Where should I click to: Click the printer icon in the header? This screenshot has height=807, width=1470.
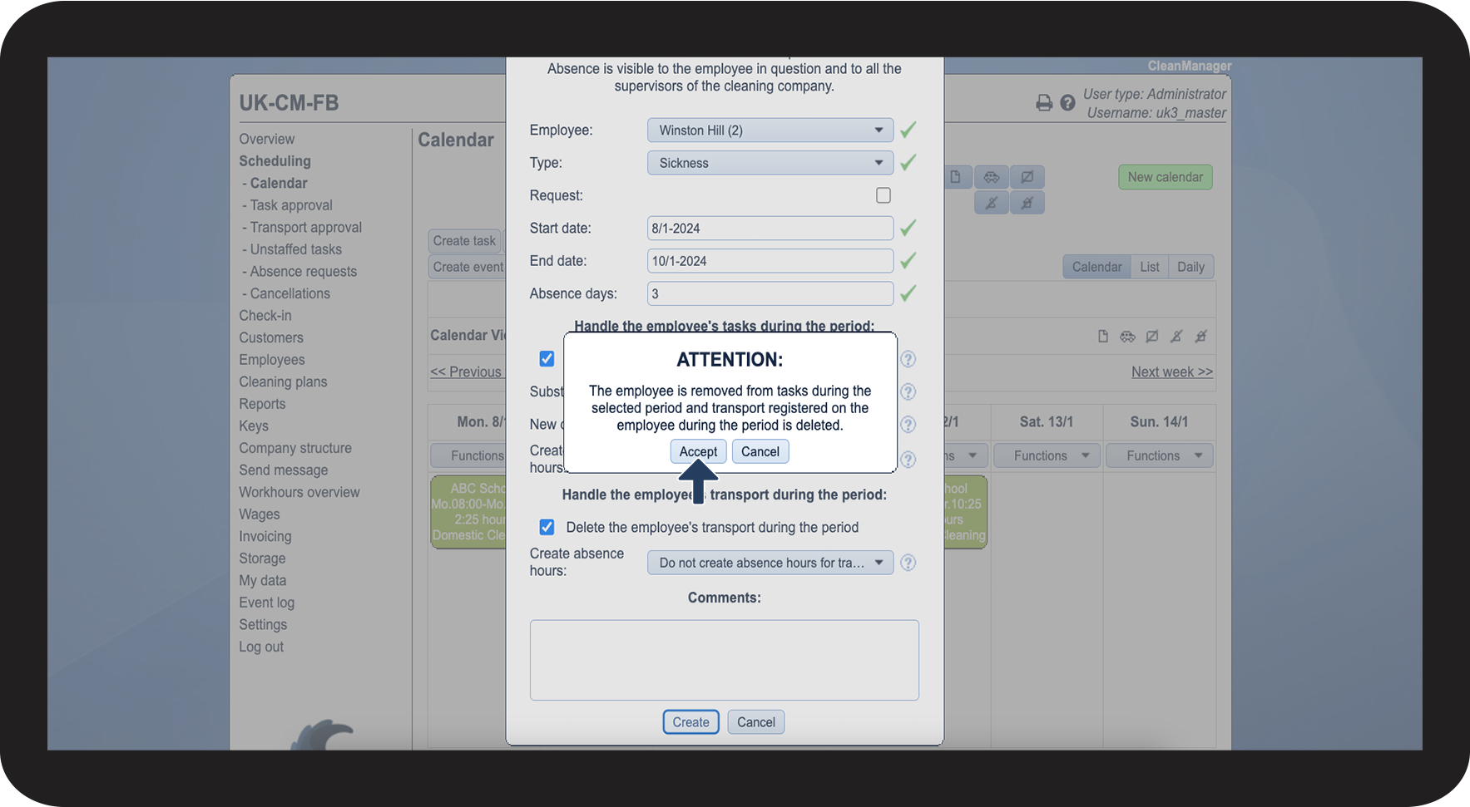[1043, 103]
